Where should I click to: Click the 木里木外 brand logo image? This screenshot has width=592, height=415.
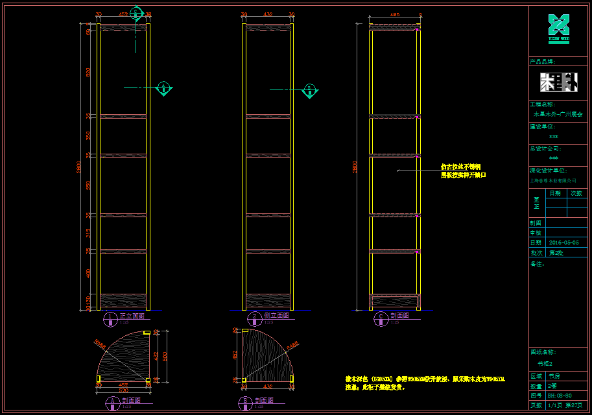click(559, 82)
